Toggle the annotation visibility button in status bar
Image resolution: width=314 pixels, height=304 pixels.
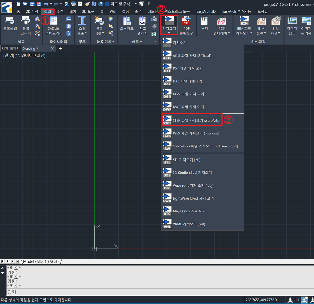click(304, 300)
